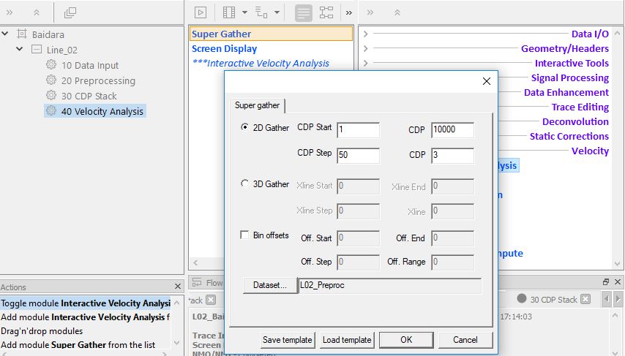The image size is (625, 356).
Task: Select the 30 CDP Stack log tab
Action: pyautogui.click(x=553, y=300)
